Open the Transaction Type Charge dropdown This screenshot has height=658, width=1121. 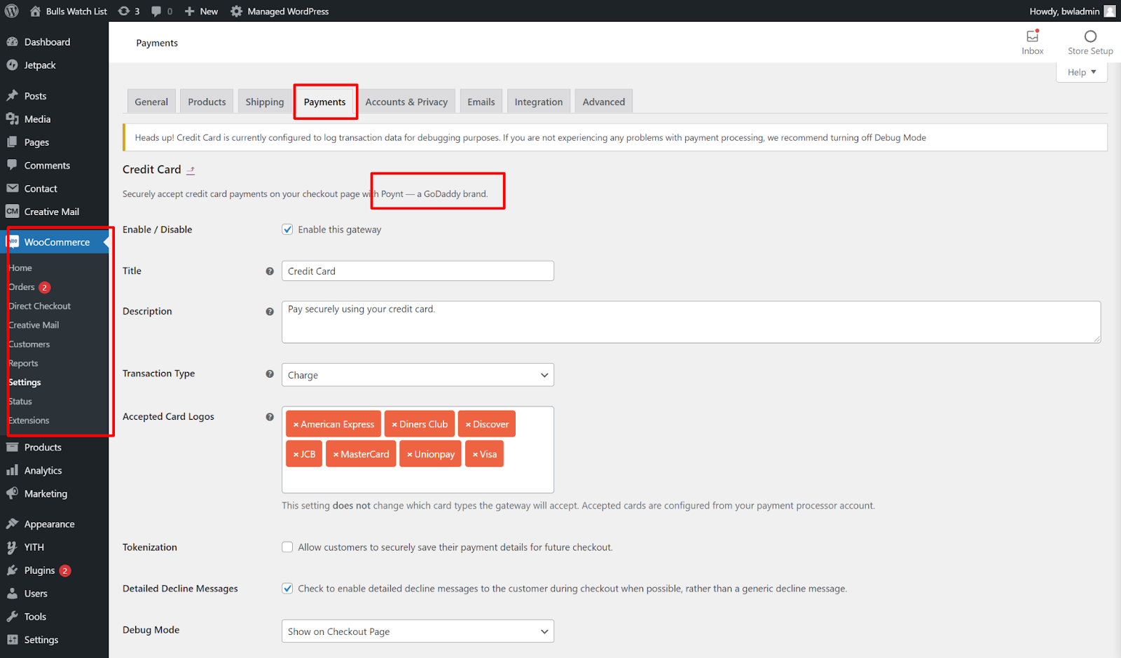click(x=418, y=375)
